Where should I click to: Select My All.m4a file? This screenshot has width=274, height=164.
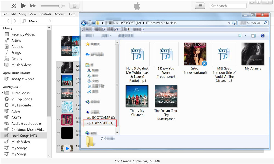[253, 56]
